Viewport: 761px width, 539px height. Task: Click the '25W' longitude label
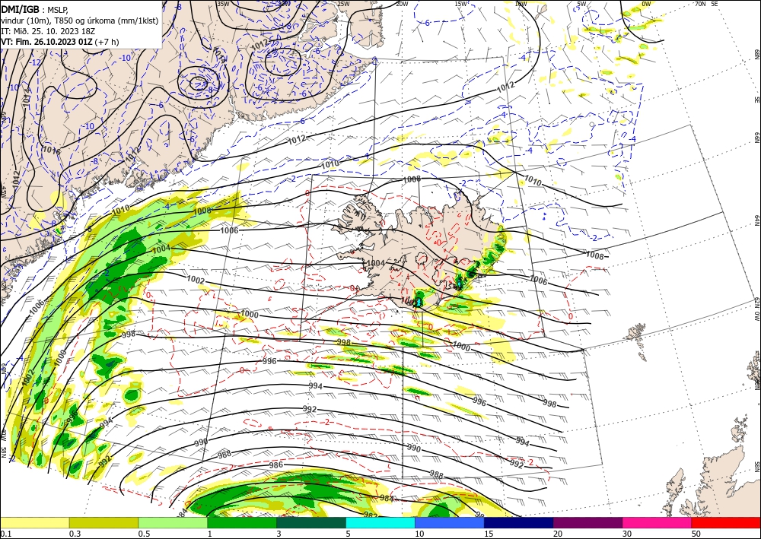tap(343, 4)
